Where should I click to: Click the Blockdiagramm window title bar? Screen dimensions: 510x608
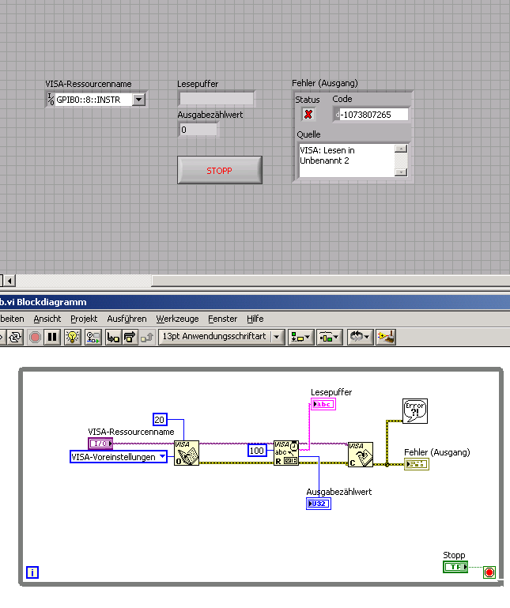point(255,302)
